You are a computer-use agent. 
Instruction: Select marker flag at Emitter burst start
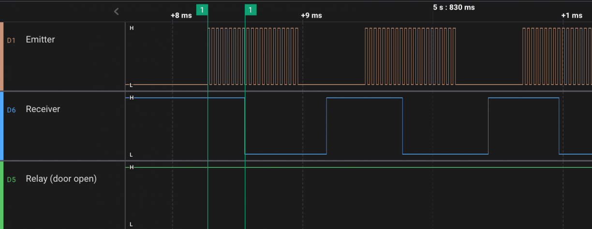click(x=202, y=10)
